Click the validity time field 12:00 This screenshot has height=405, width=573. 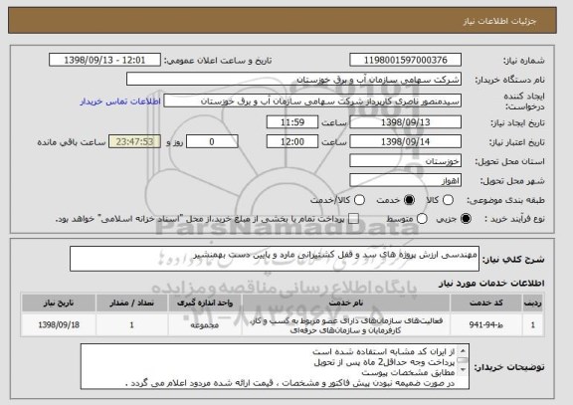(x=292, y=141)
